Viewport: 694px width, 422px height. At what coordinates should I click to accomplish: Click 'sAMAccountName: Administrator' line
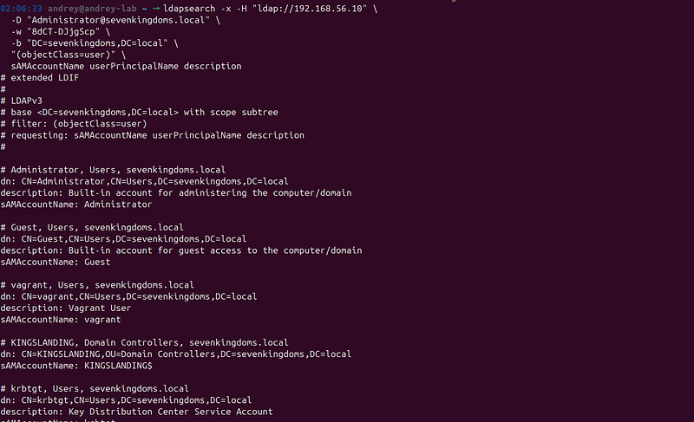pos(76,205)
